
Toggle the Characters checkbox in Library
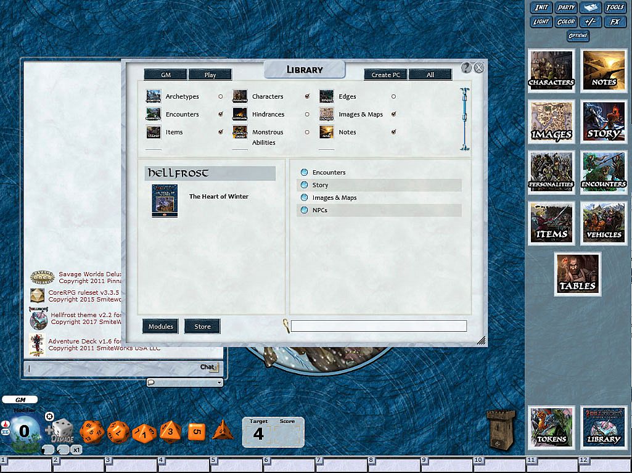coord(307,96)
